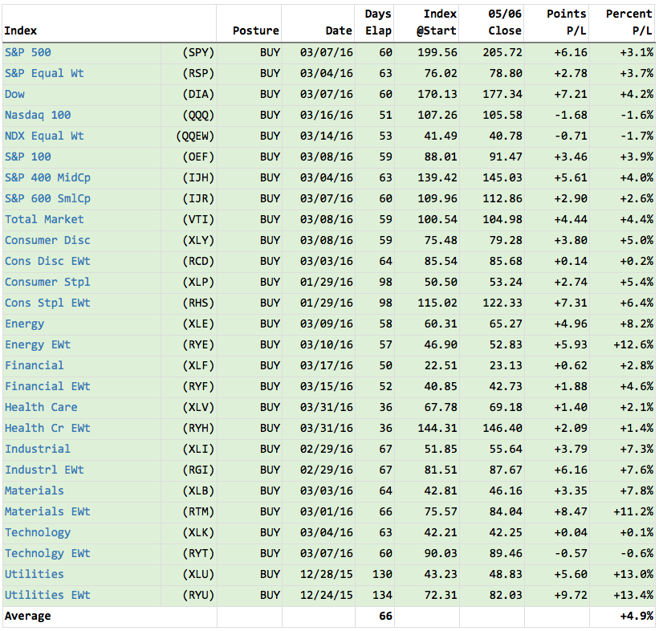Click the S&P 400 MidCp link
The height and width of the screenshot is (631, 659).
click(47, 177)
